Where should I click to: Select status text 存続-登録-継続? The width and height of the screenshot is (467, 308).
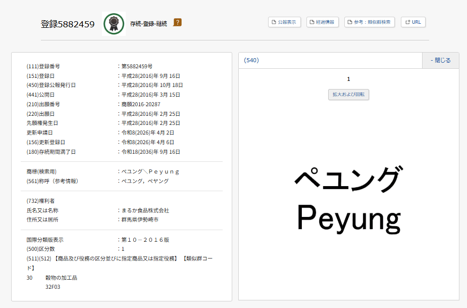[x=148, y=24]
